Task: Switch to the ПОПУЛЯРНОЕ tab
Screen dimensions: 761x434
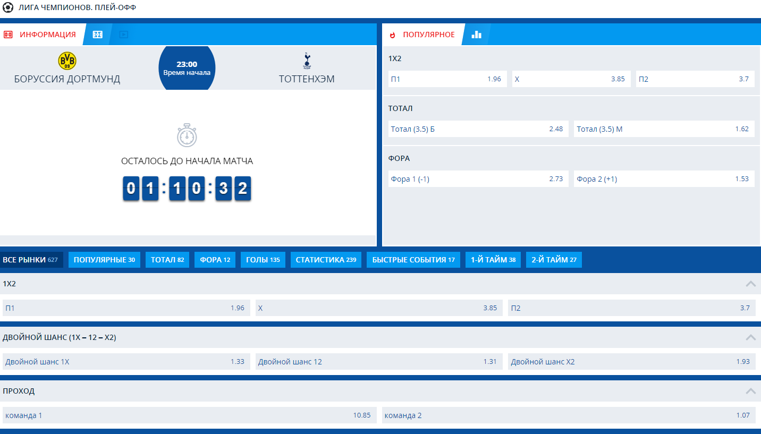Action: coord(423,35)
